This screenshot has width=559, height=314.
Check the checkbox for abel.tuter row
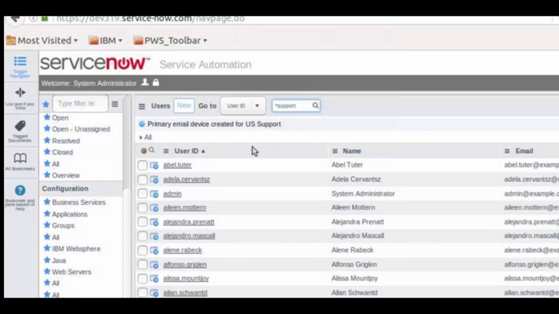point(142,165)
